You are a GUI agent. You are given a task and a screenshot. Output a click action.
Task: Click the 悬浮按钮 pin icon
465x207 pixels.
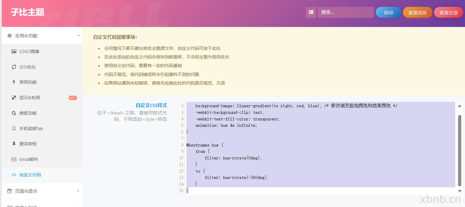tap(14, 144)
